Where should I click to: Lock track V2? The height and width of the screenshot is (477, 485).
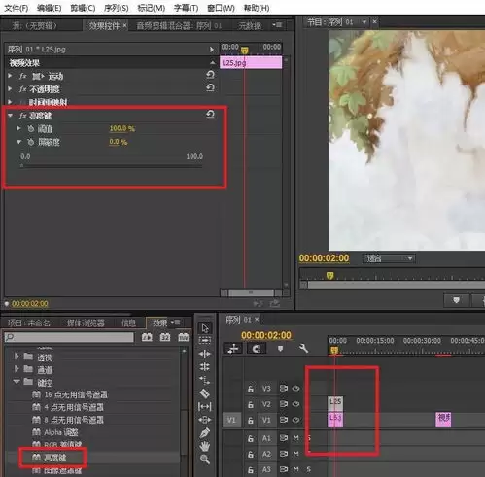(x=251, y=404)
